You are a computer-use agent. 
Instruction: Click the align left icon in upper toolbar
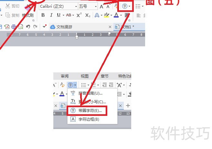point(138,15)
